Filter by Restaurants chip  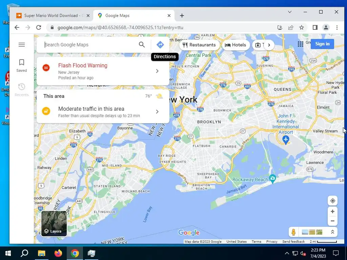tap(199, 45)
